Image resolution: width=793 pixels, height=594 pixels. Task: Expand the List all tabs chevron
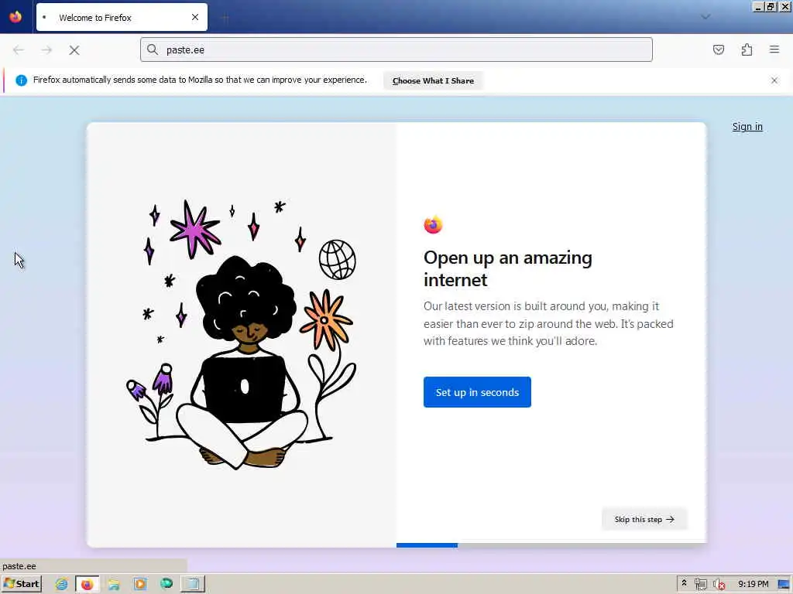click(x=705, y=17)
